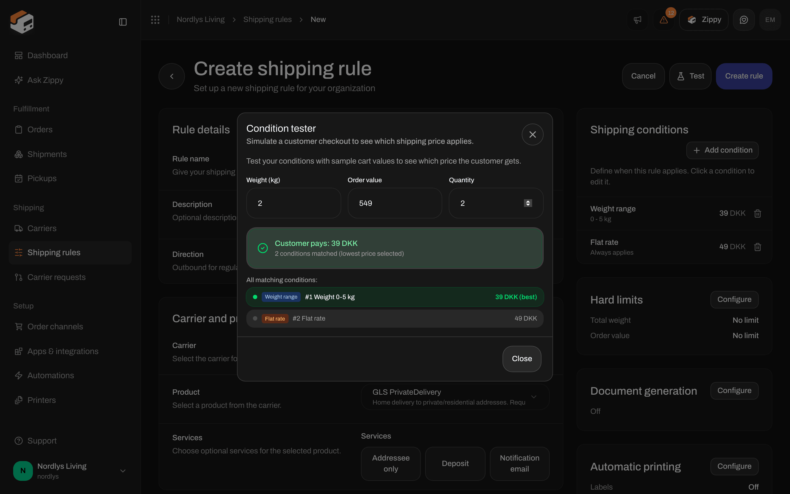View the alerts warning icon with badge 12
The width and height of the screenshot is (790, 494).
664,19
